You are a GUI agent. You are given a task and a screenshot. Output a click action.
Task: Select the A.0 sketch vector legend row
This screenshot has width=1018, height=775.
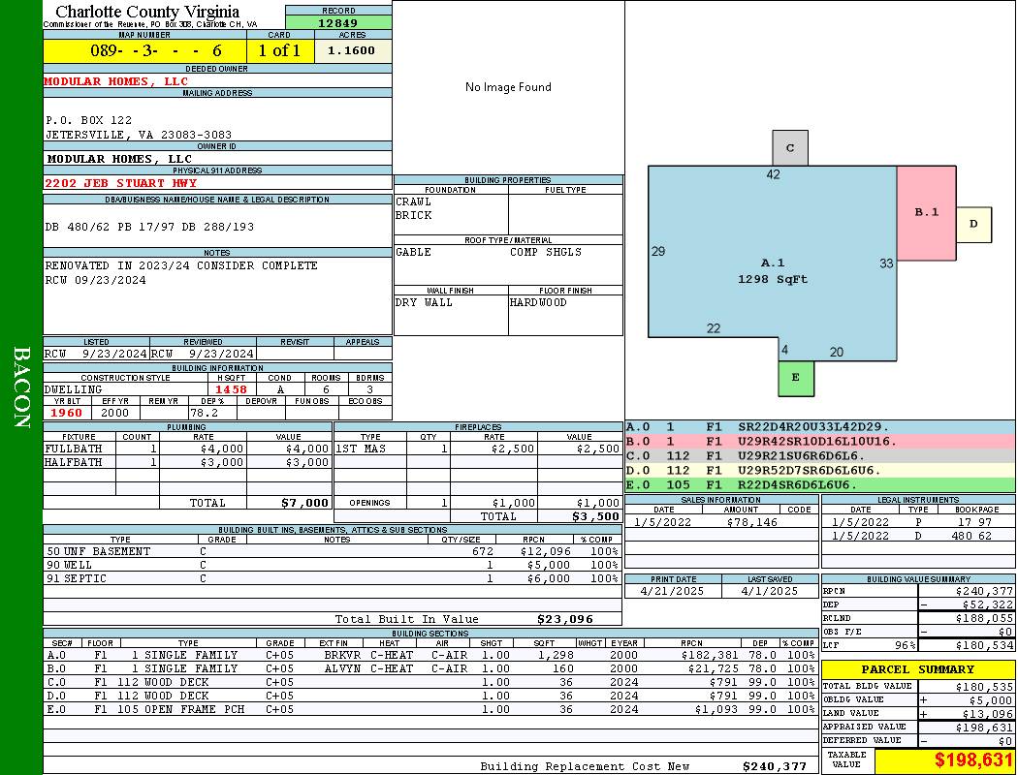pos(819,426)
